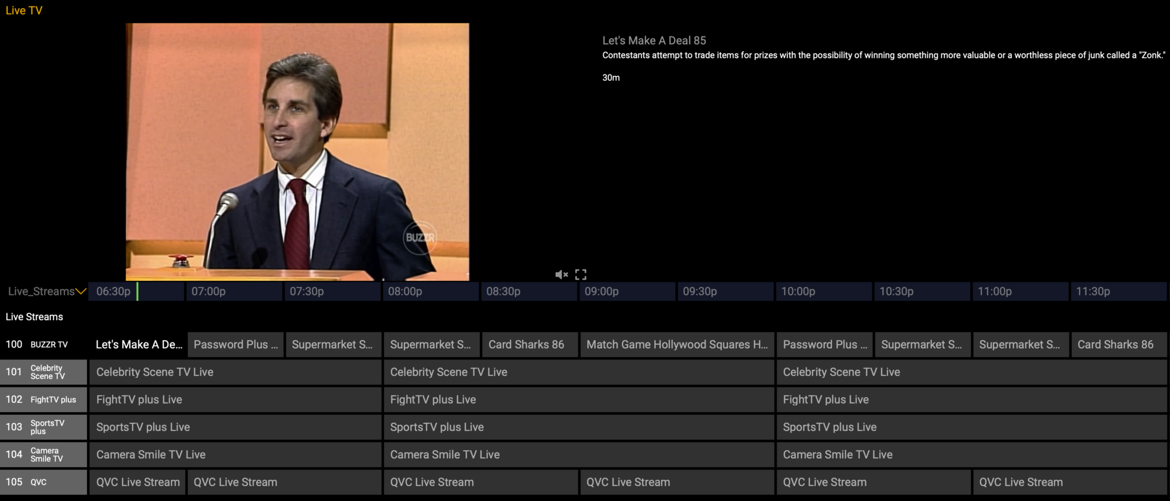
Task: Pick QVC Live Stream starting at 08:00p
Action: tap(481, 482)
